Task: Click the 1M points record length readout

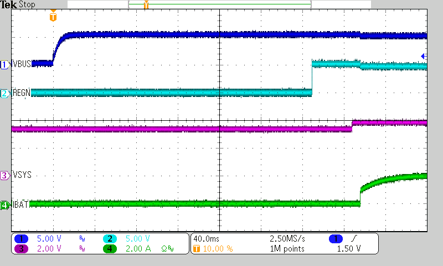Action: [x=286, y=249]
